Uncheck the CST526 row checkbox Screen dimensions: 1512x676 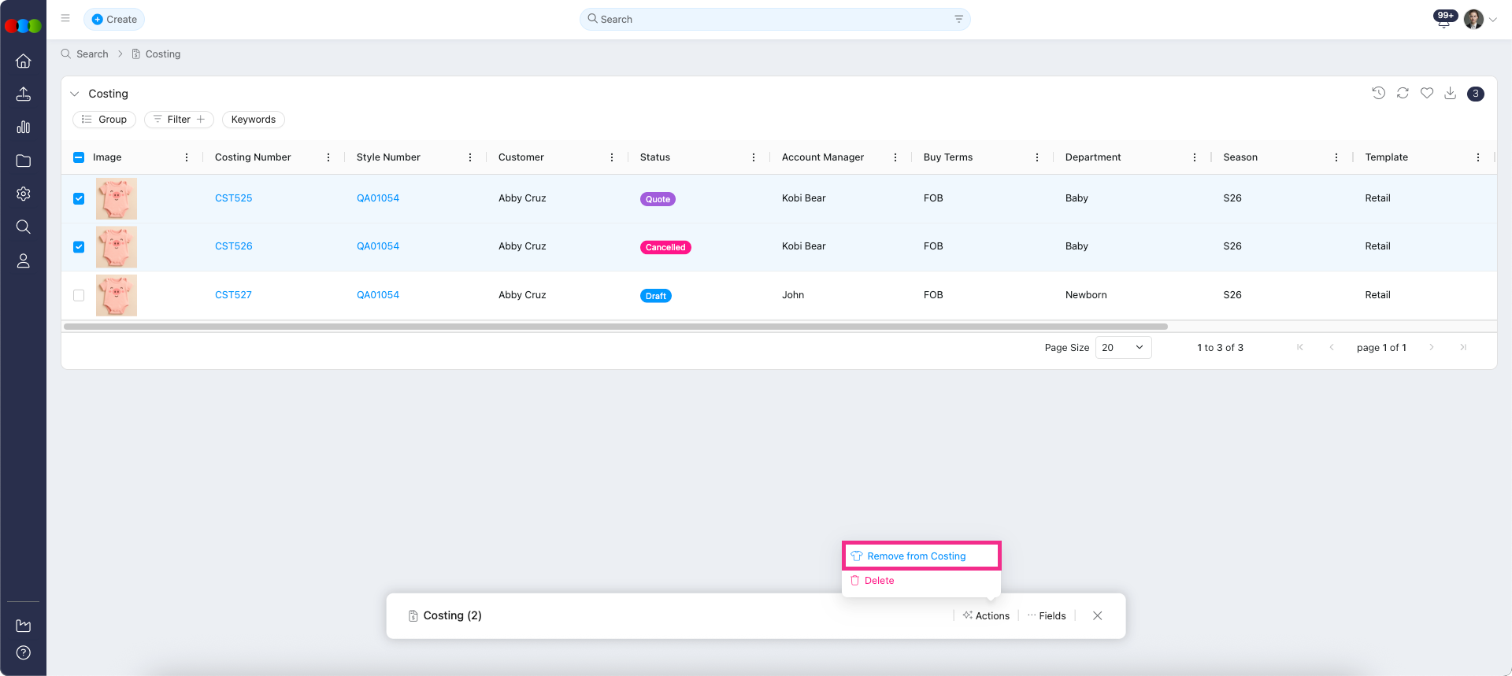click(79, 247)
